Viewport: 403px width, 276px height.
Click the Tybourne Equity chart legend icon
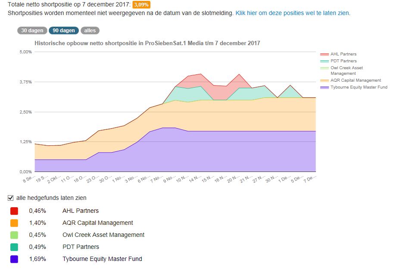click(x=325, y=87)
